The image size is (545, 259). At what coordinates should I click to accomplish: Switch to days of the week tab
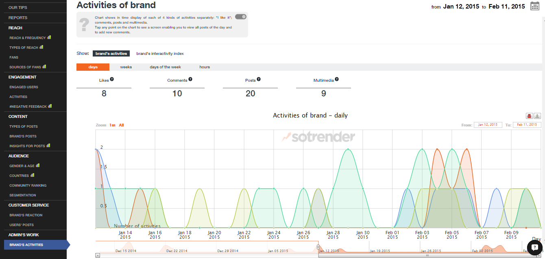(x=165, y=67)
